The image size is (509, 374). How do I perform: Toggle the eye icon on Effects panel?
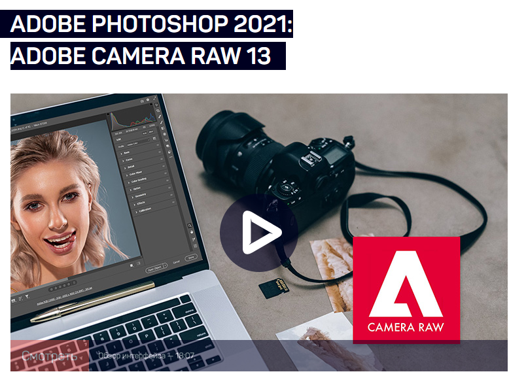pyautogui.click(x=174, y=202)
